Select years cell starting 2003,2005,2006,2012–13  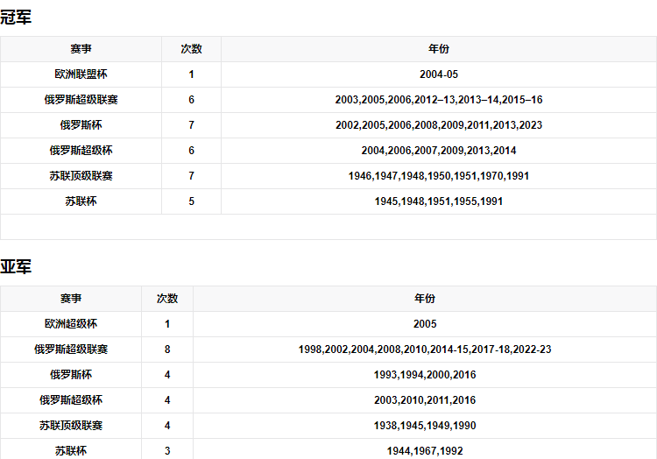pos(438,100)
